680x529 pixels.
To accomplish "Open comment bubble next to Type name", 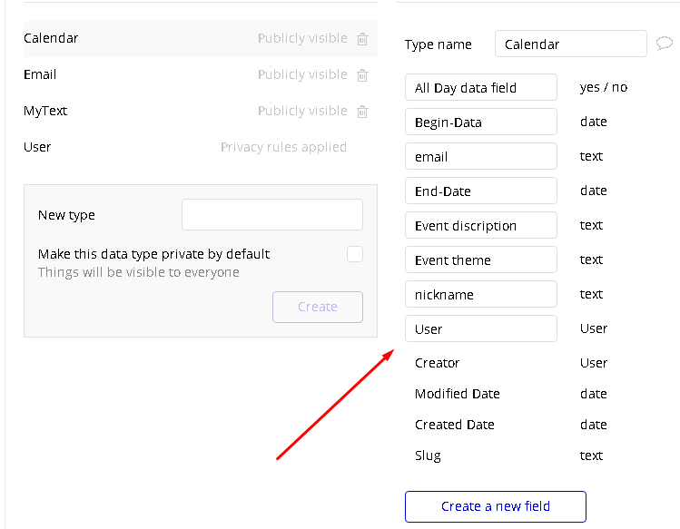I will [665, 44].
